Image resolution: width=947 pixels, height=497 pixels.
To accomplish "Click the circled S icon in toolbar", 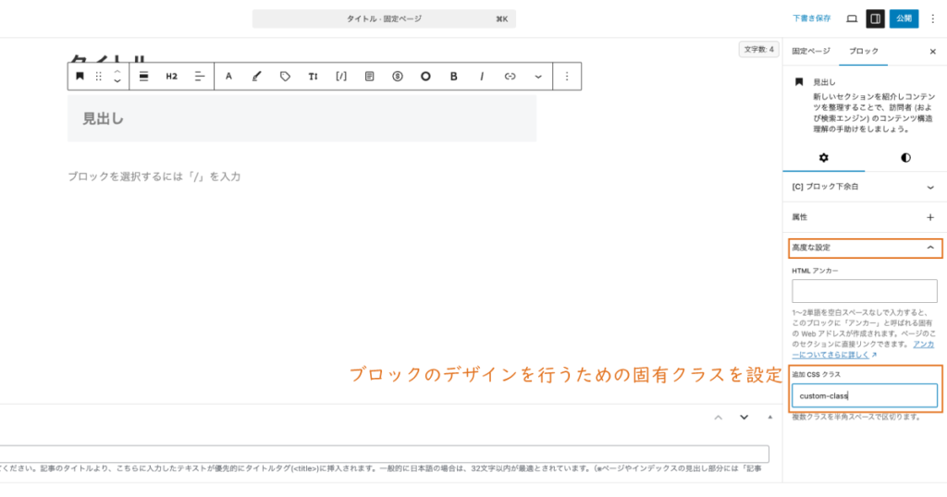I will coord(398,76).
